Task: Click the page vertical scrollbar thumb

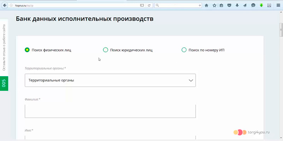Action: point(281,30)
